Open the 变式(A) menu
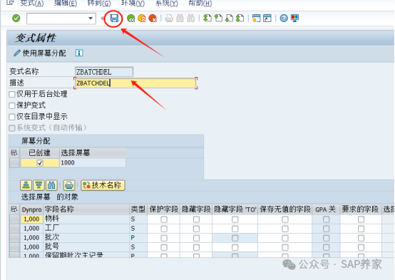The image size is (395, 280). point(32,4)
